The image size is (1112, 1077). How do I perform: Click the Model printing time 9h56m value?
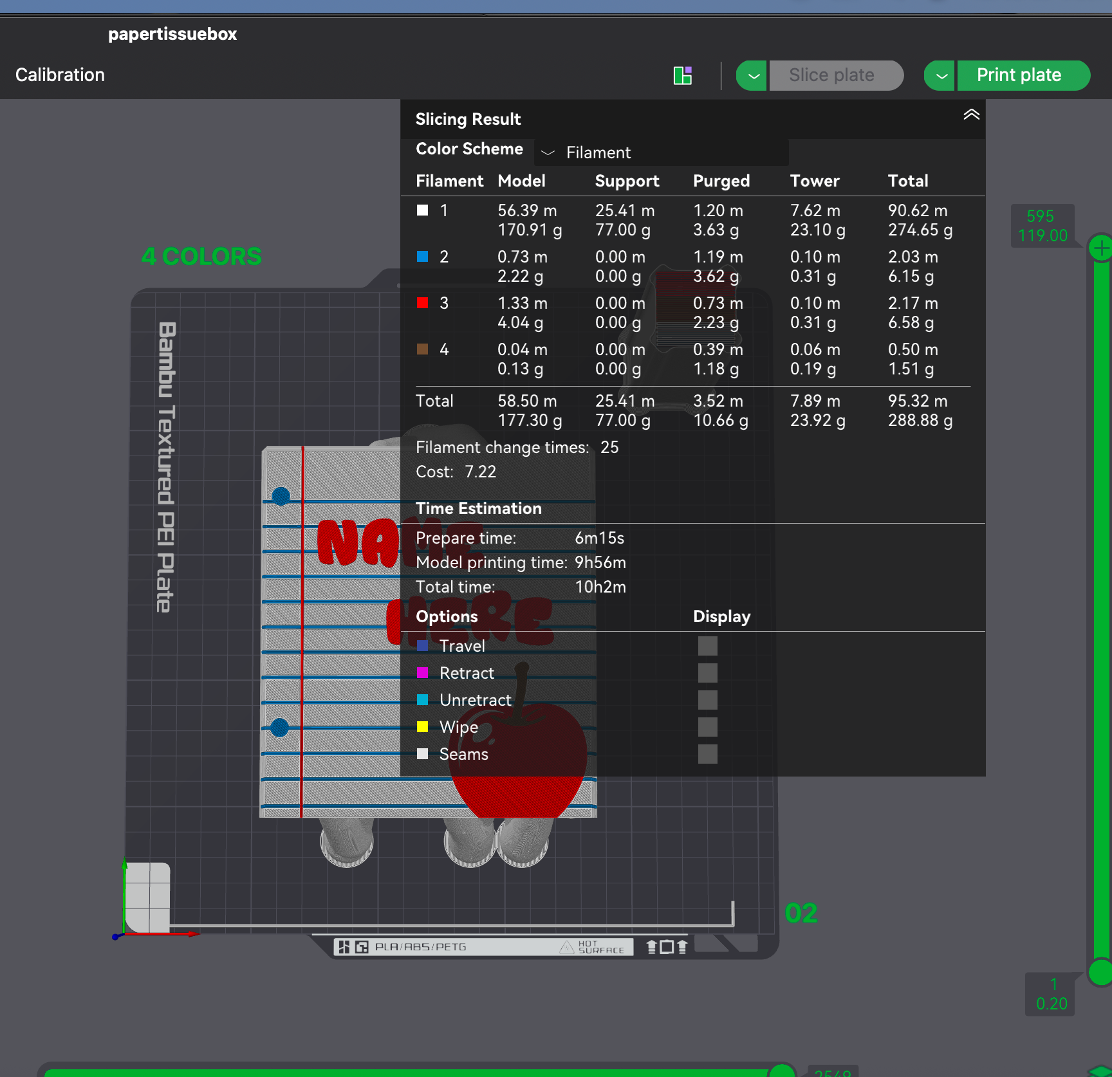pyautogui.click(x=600, y=562)
